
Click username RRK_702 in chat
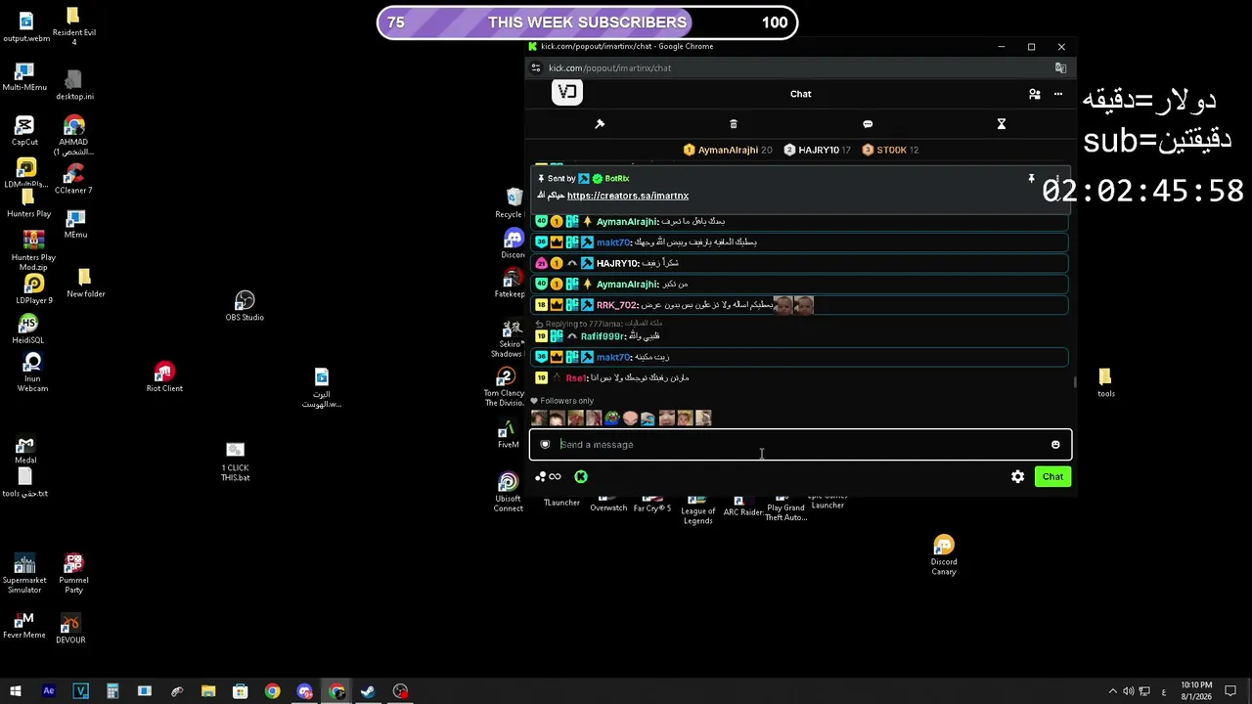(616, 305)
